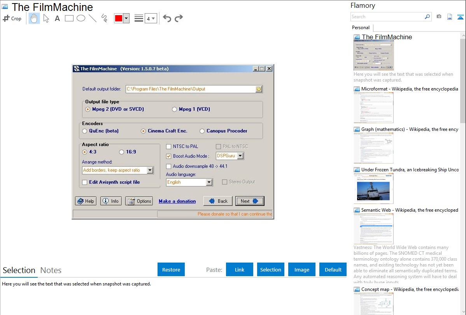
Task: Browse for the default output folder
Action: (x=259, y=89)
